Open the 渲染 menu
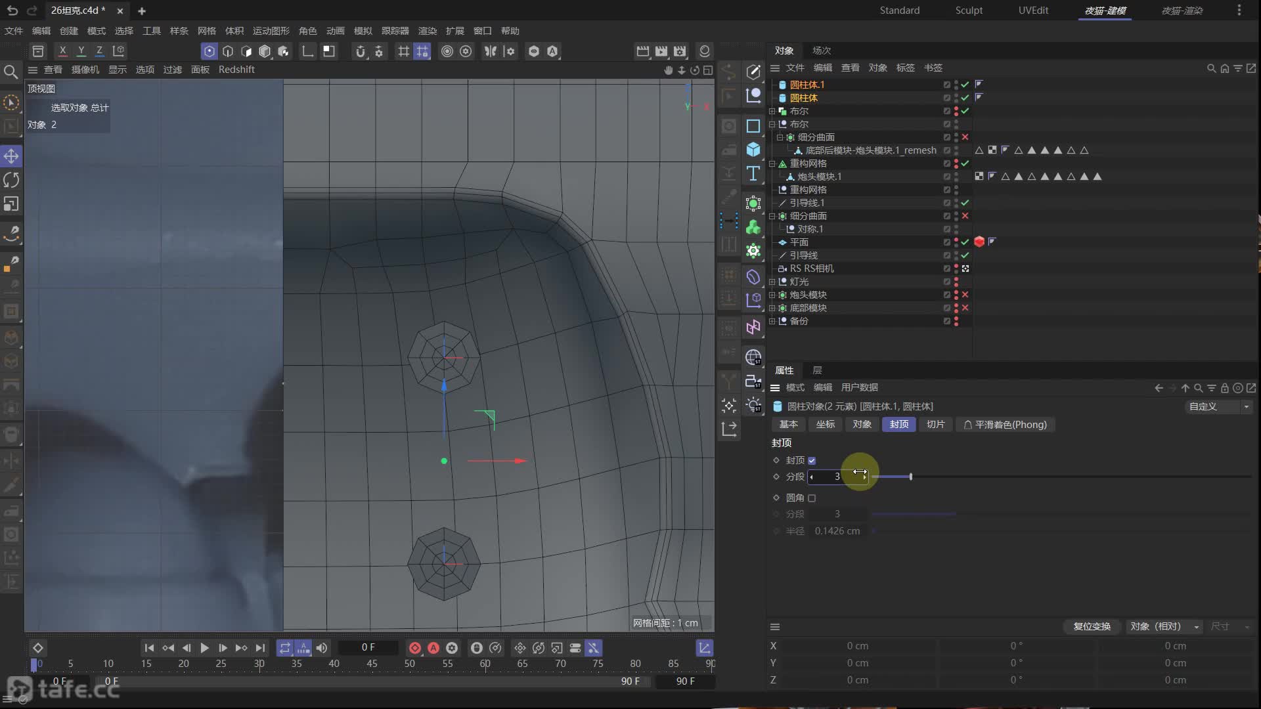This screenshot has height=709, width=1261. tap(427, 31)
